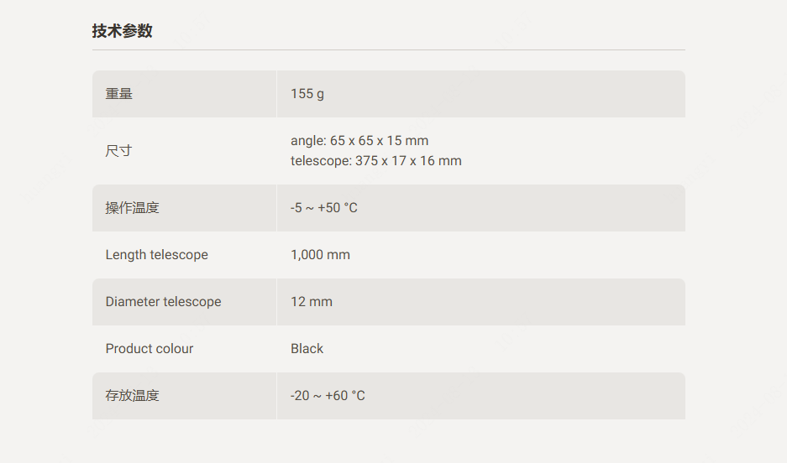Click the 155 g weight value
This screenshot has width=787, height=463.
(307, 94)
